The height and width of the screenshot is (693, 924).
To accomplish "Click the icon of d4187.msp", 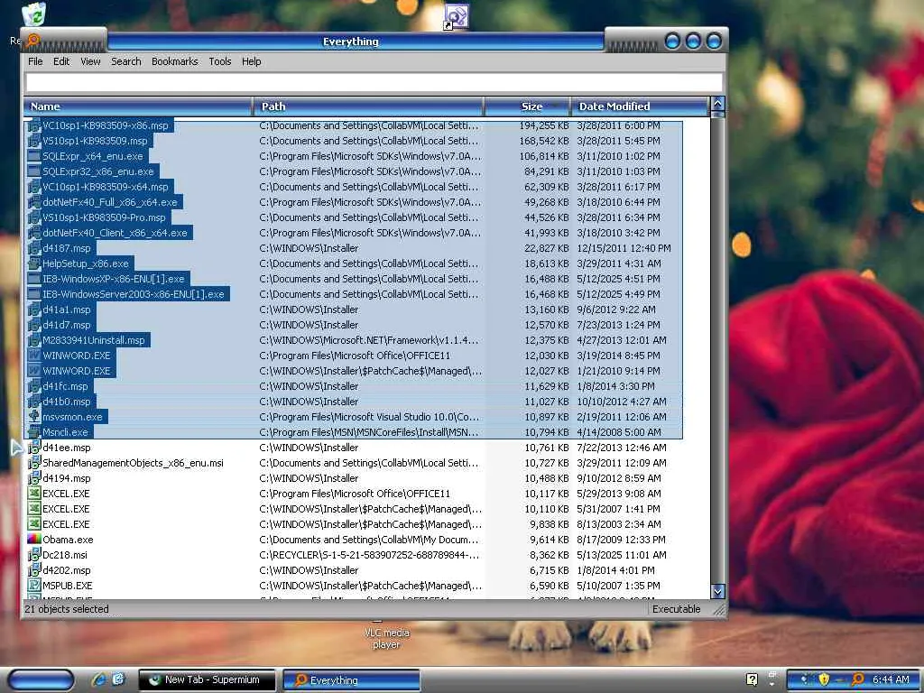I will click(x=34, y=248).
